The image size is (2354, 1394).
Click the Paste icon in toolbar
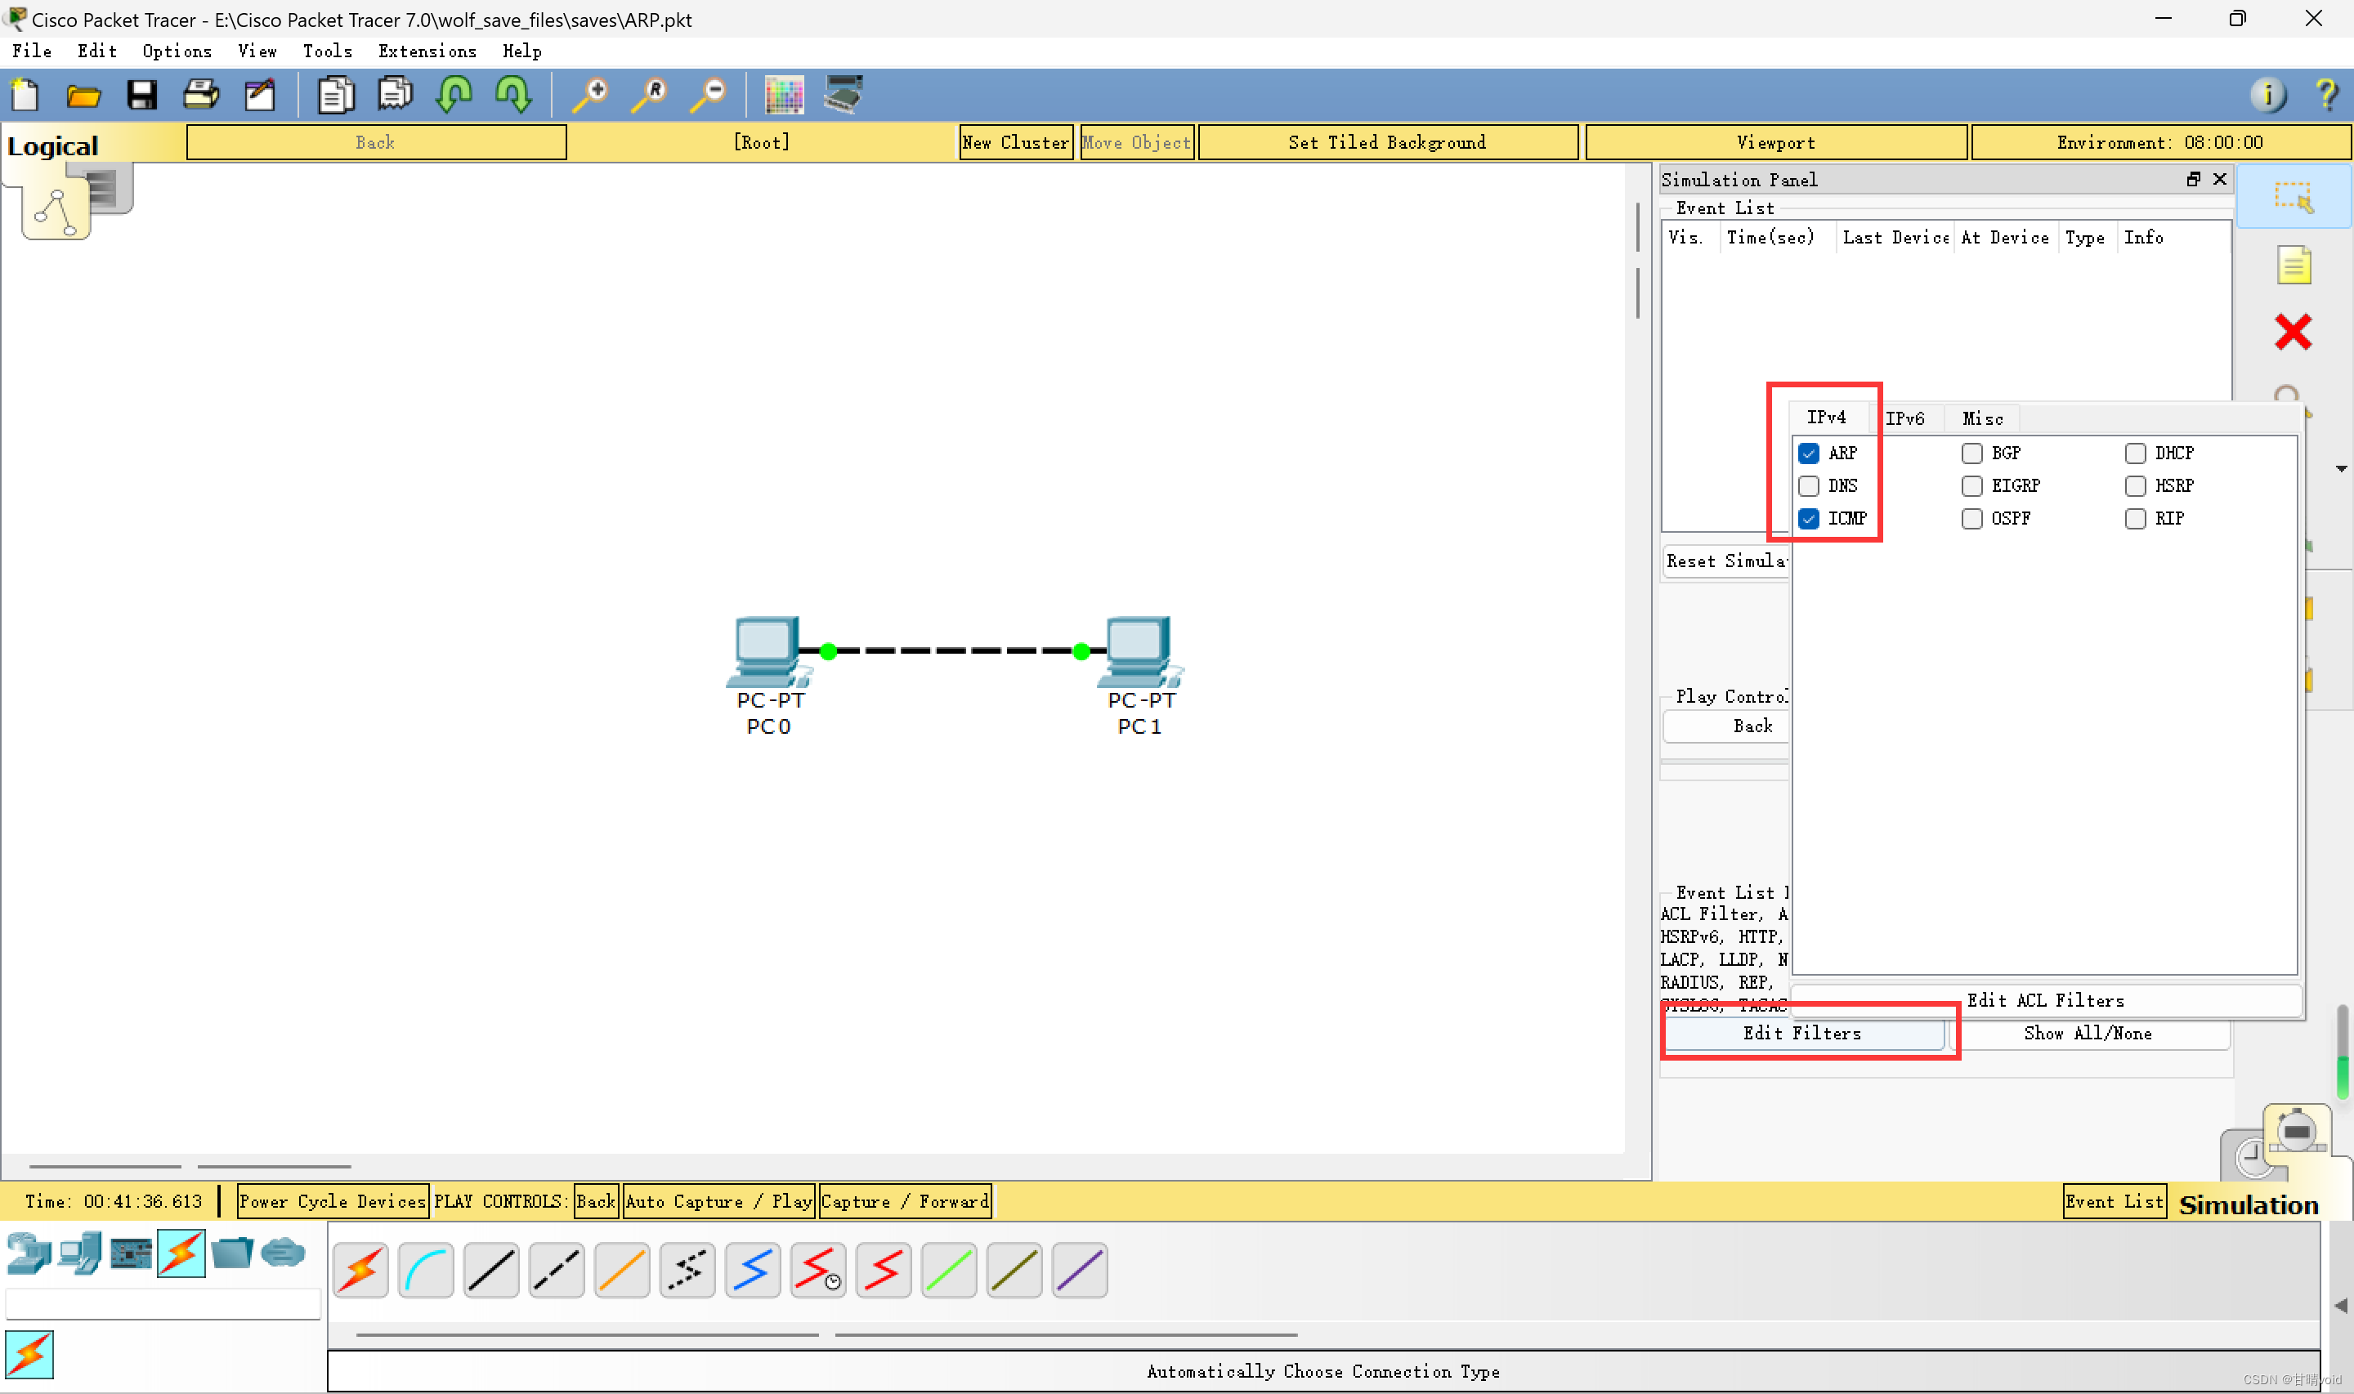tap(395, 95)
